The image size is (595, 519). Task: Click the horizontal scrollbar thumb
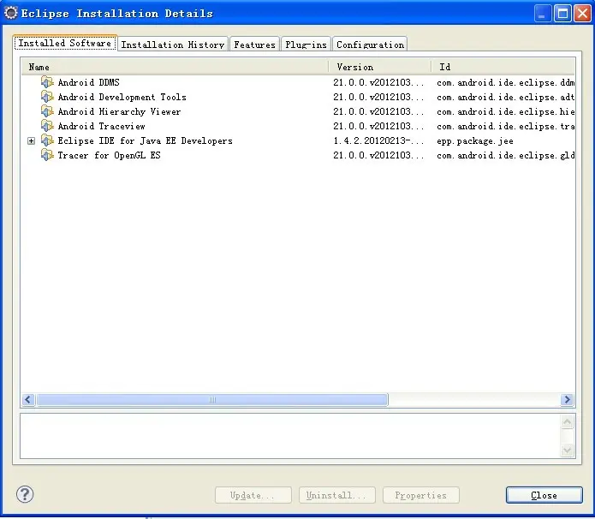212,399
